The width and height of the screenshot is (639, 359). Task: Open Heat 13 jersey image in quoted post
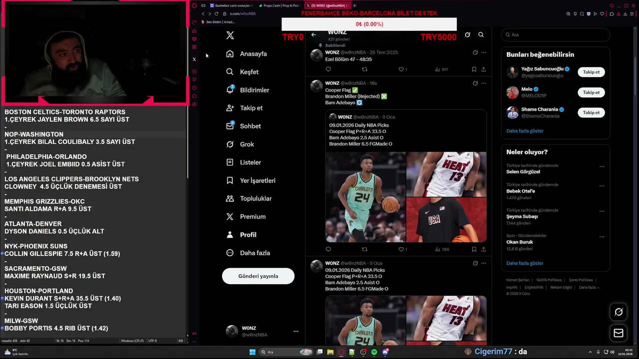[446, 174]
